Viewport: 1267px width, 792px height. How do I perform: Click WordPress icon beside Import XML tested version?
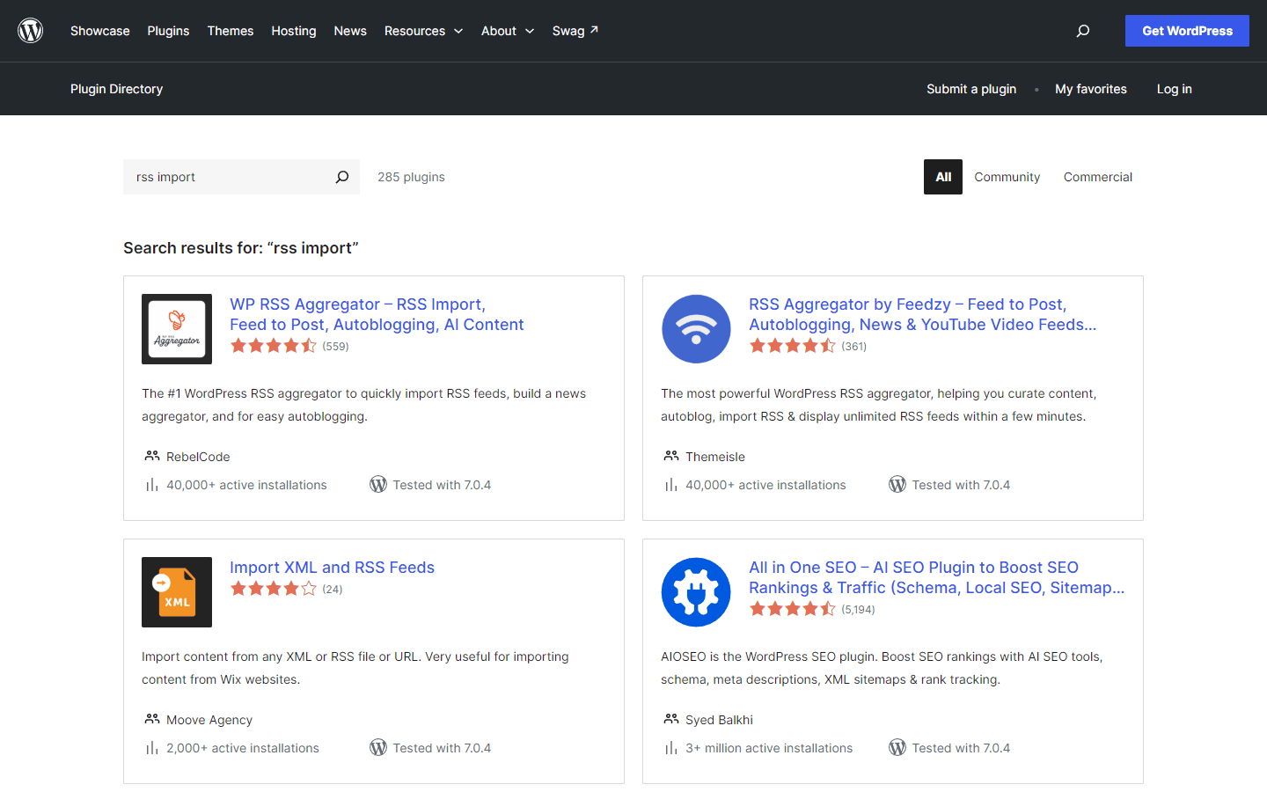[x=378, y=748]
